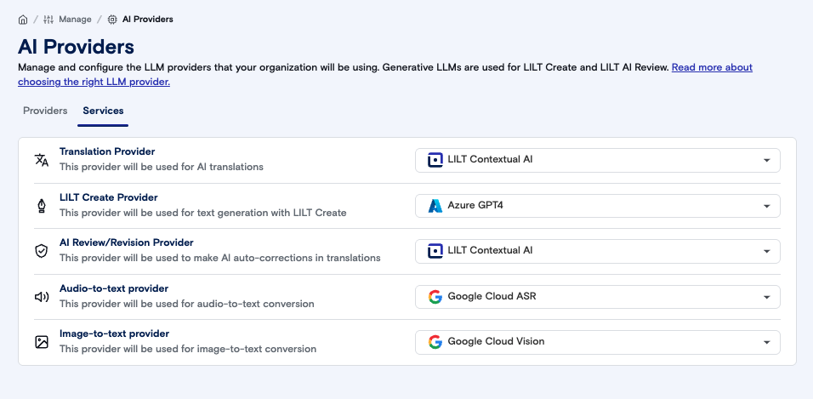Click the translation icon beside Translation Provider

point(41,160)
